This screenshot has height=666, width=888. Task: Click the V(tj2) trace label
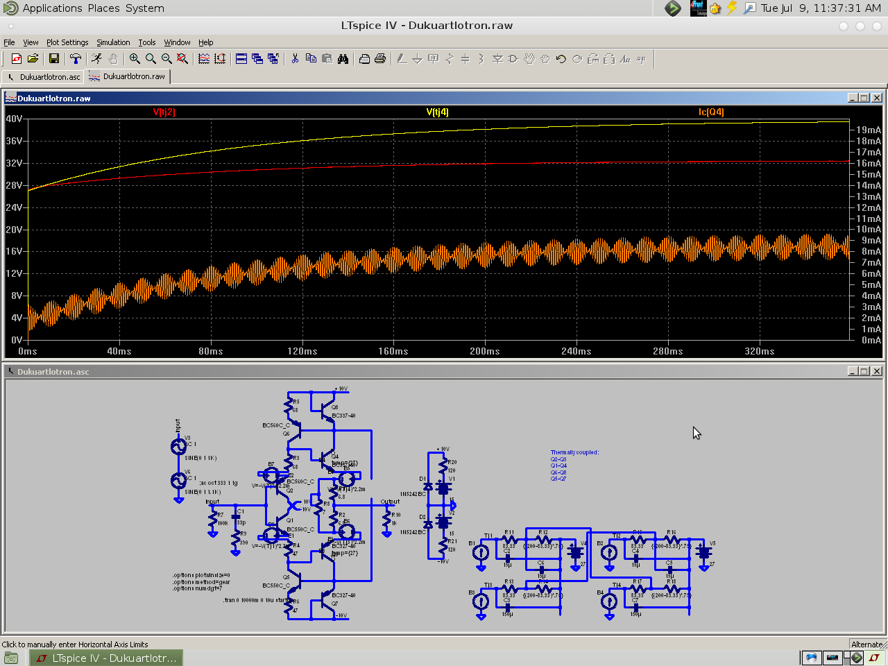pyautogui.click(x=164, y=112)
